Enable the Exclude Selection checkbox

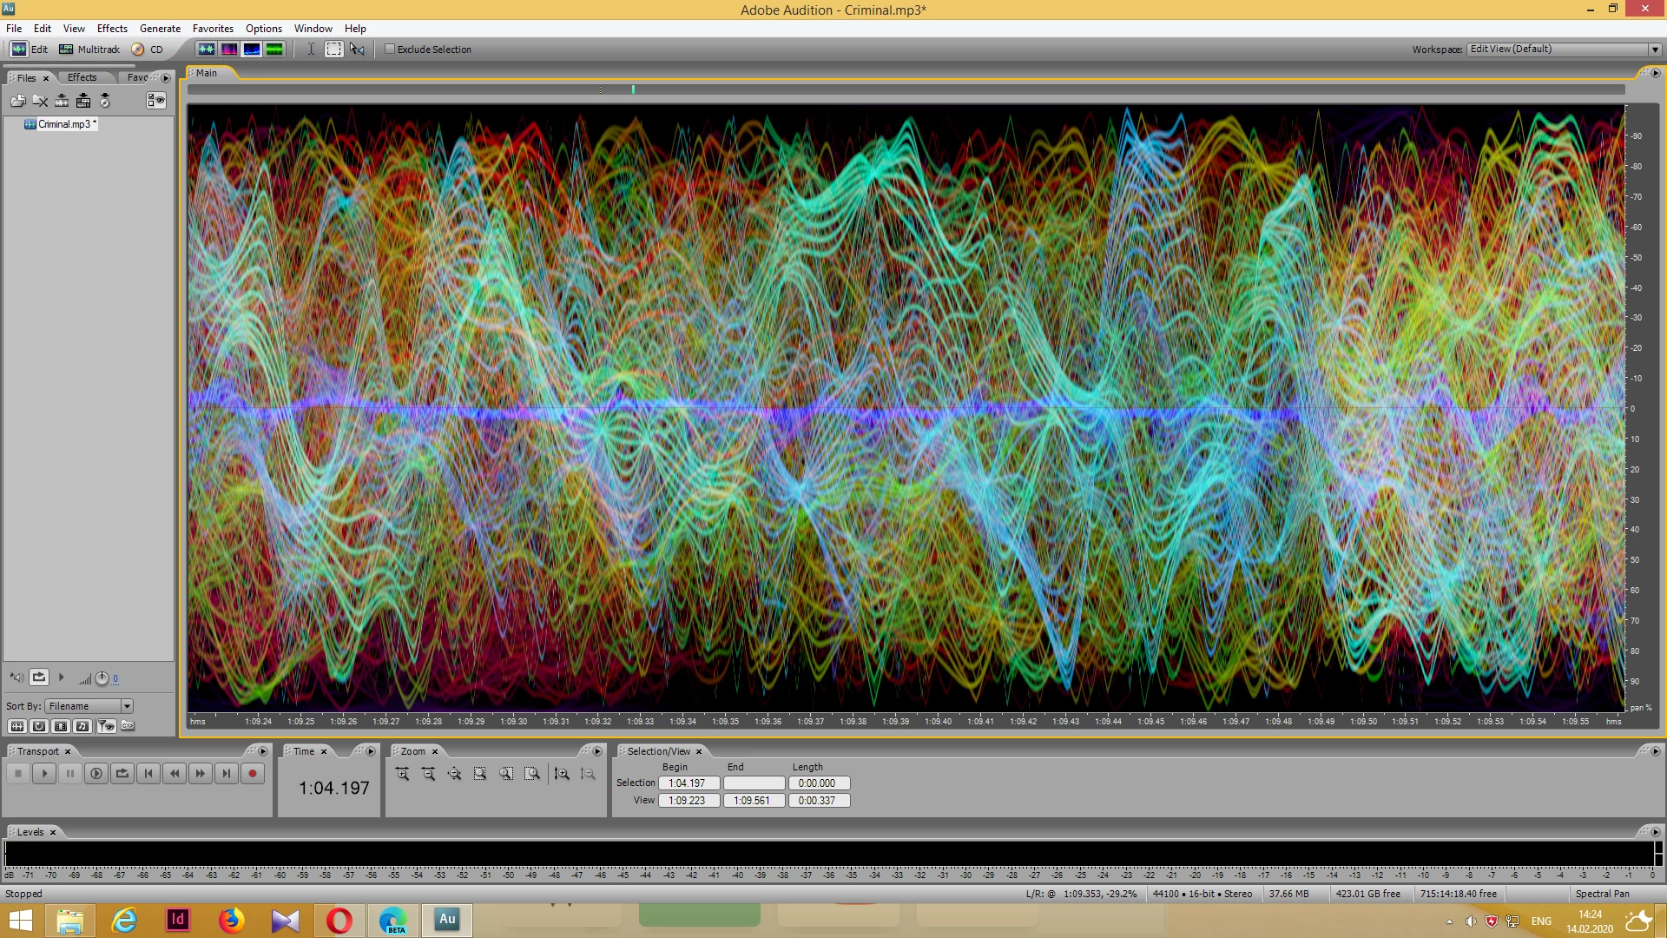pos(390,50)
